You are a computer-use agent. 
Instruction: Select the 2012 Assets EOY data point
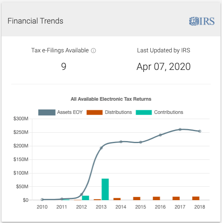point(82,194)
